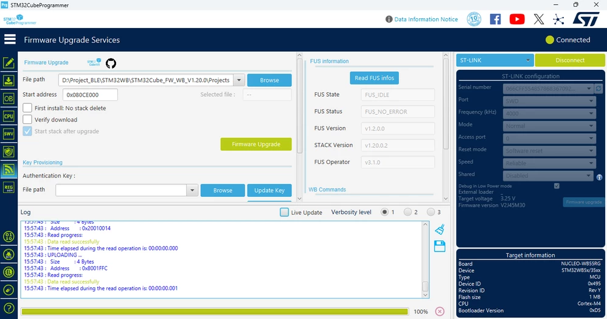607x319 pixels.
Task: Open the SWV viewer sidebar icon
Action: (9, 134)
